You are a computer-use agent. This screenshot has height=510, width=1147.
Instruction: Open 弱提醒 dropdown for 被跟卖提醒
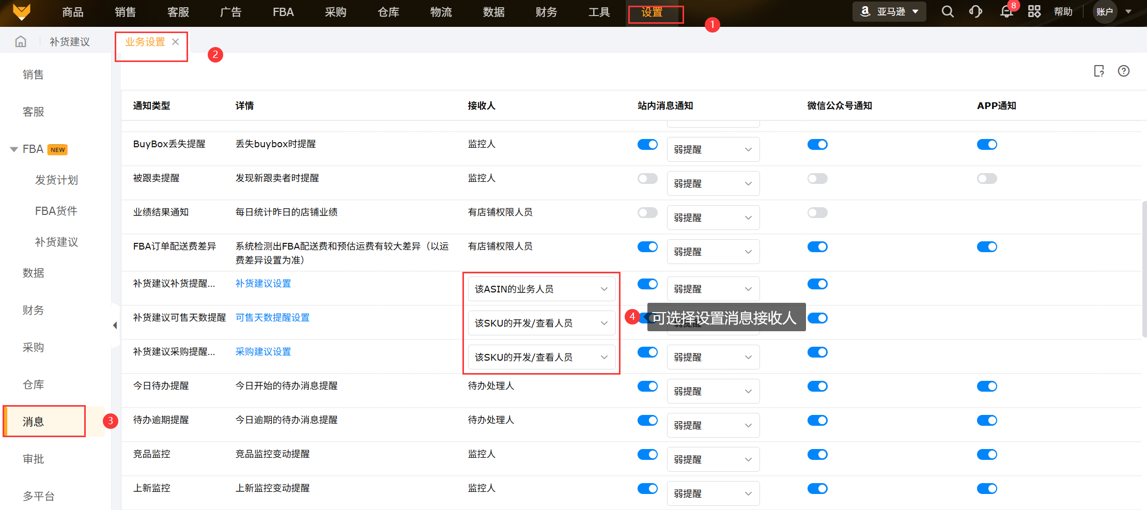tap(713, 183)
